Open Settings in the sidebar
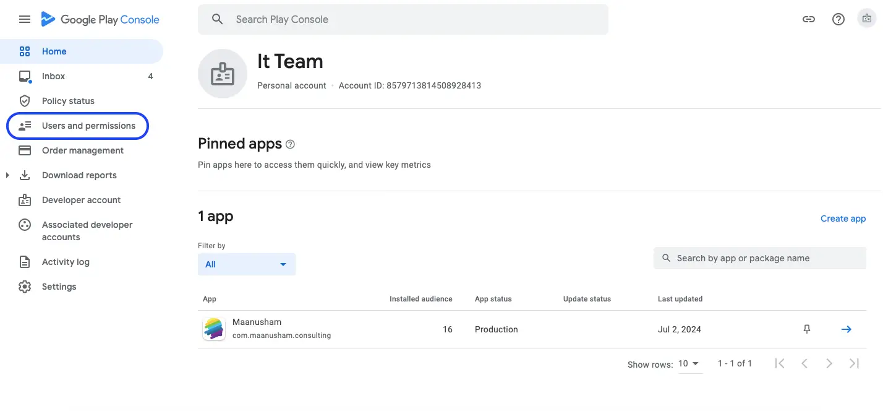The height and width of the screenshot is (411, 883). [82, 287]
